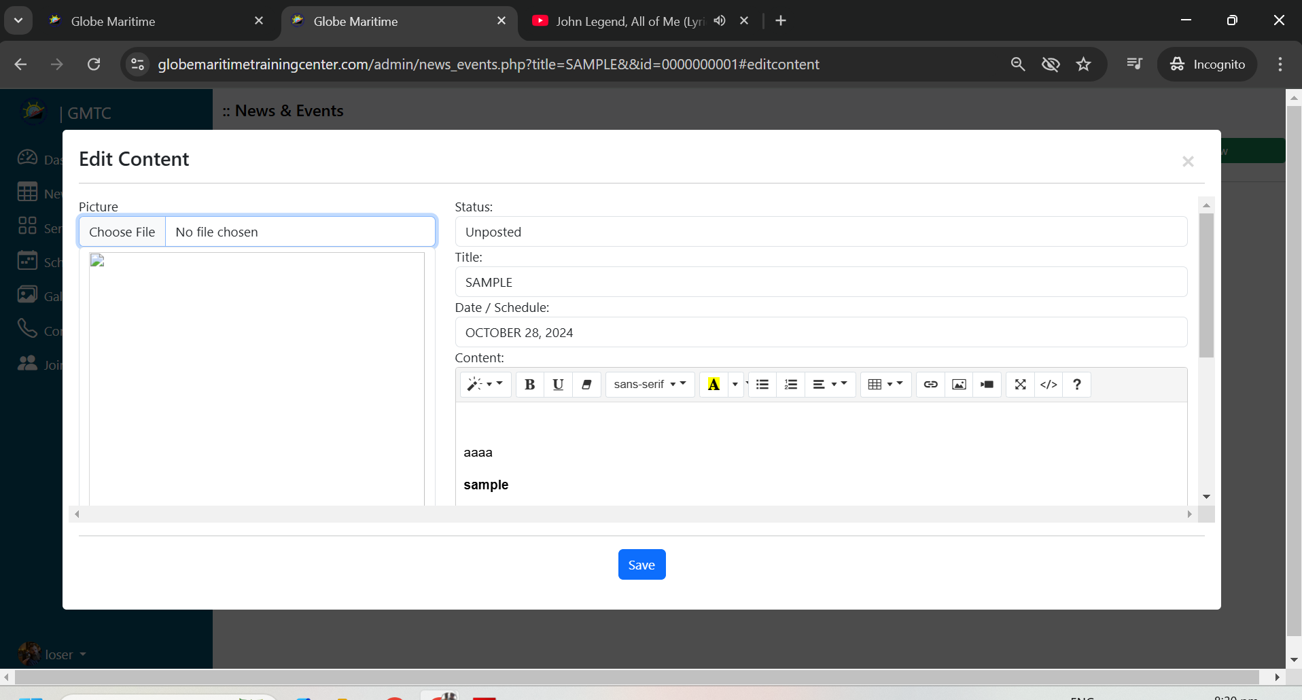The width and height of the screenshot is (1302, 700).
Task: Insert an unordered bullet list
Action: tap(762, 385)
